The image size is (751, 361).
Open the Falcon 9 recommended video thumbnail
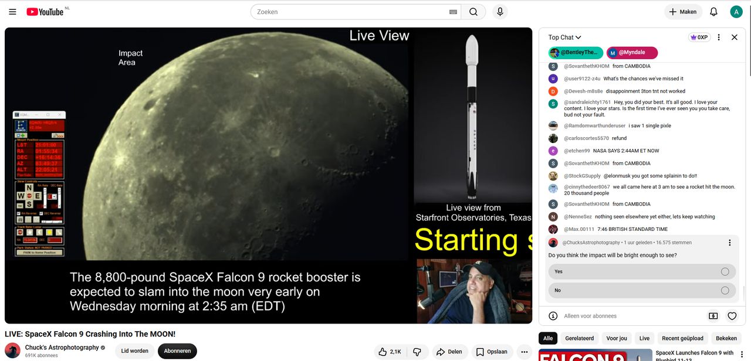[x=594, y=355]
